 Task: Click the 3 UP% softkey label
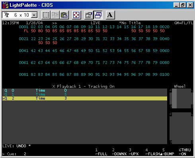(x=134, y=152)
